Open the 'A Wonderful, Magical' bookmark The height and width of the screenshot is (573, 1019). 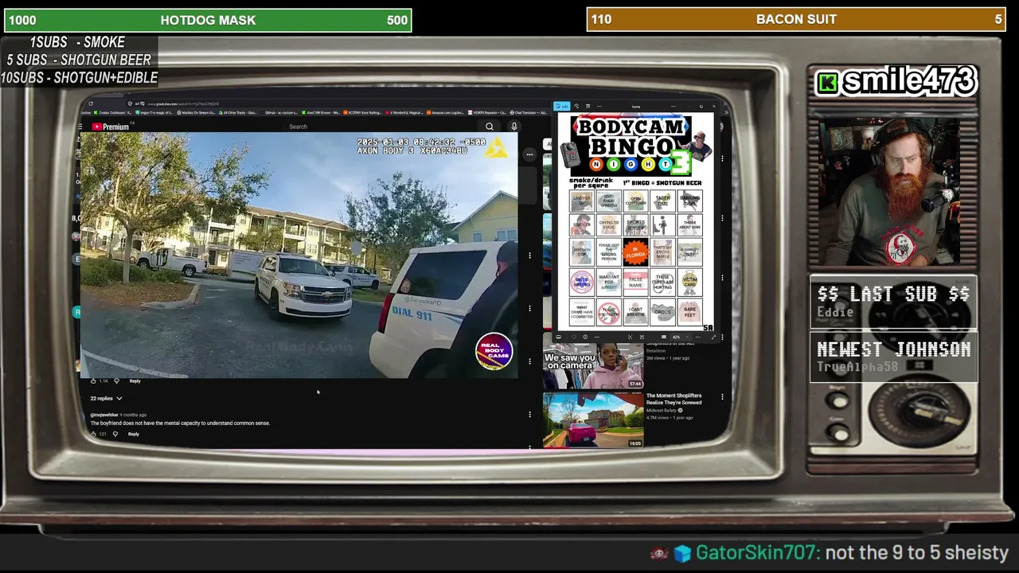point(405,113)
